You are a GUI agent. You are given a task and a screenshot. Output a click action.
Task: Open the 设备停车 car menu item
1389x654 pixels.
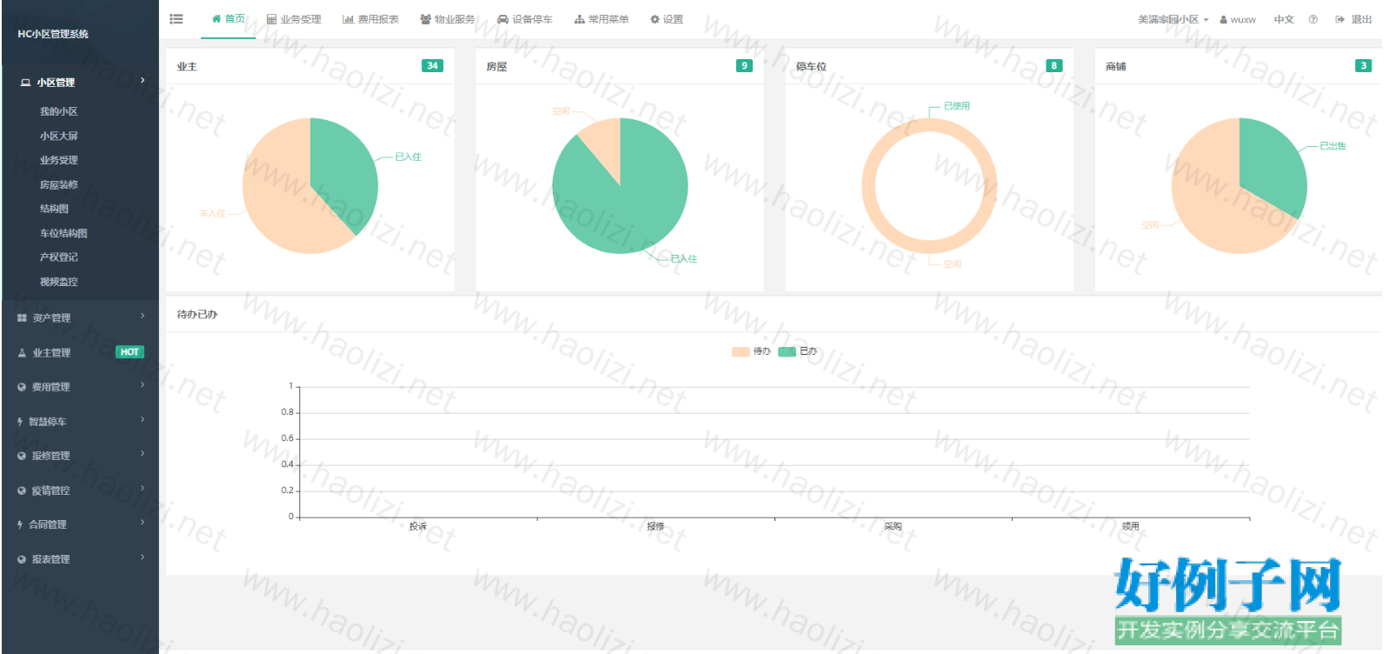pos(525,19)
